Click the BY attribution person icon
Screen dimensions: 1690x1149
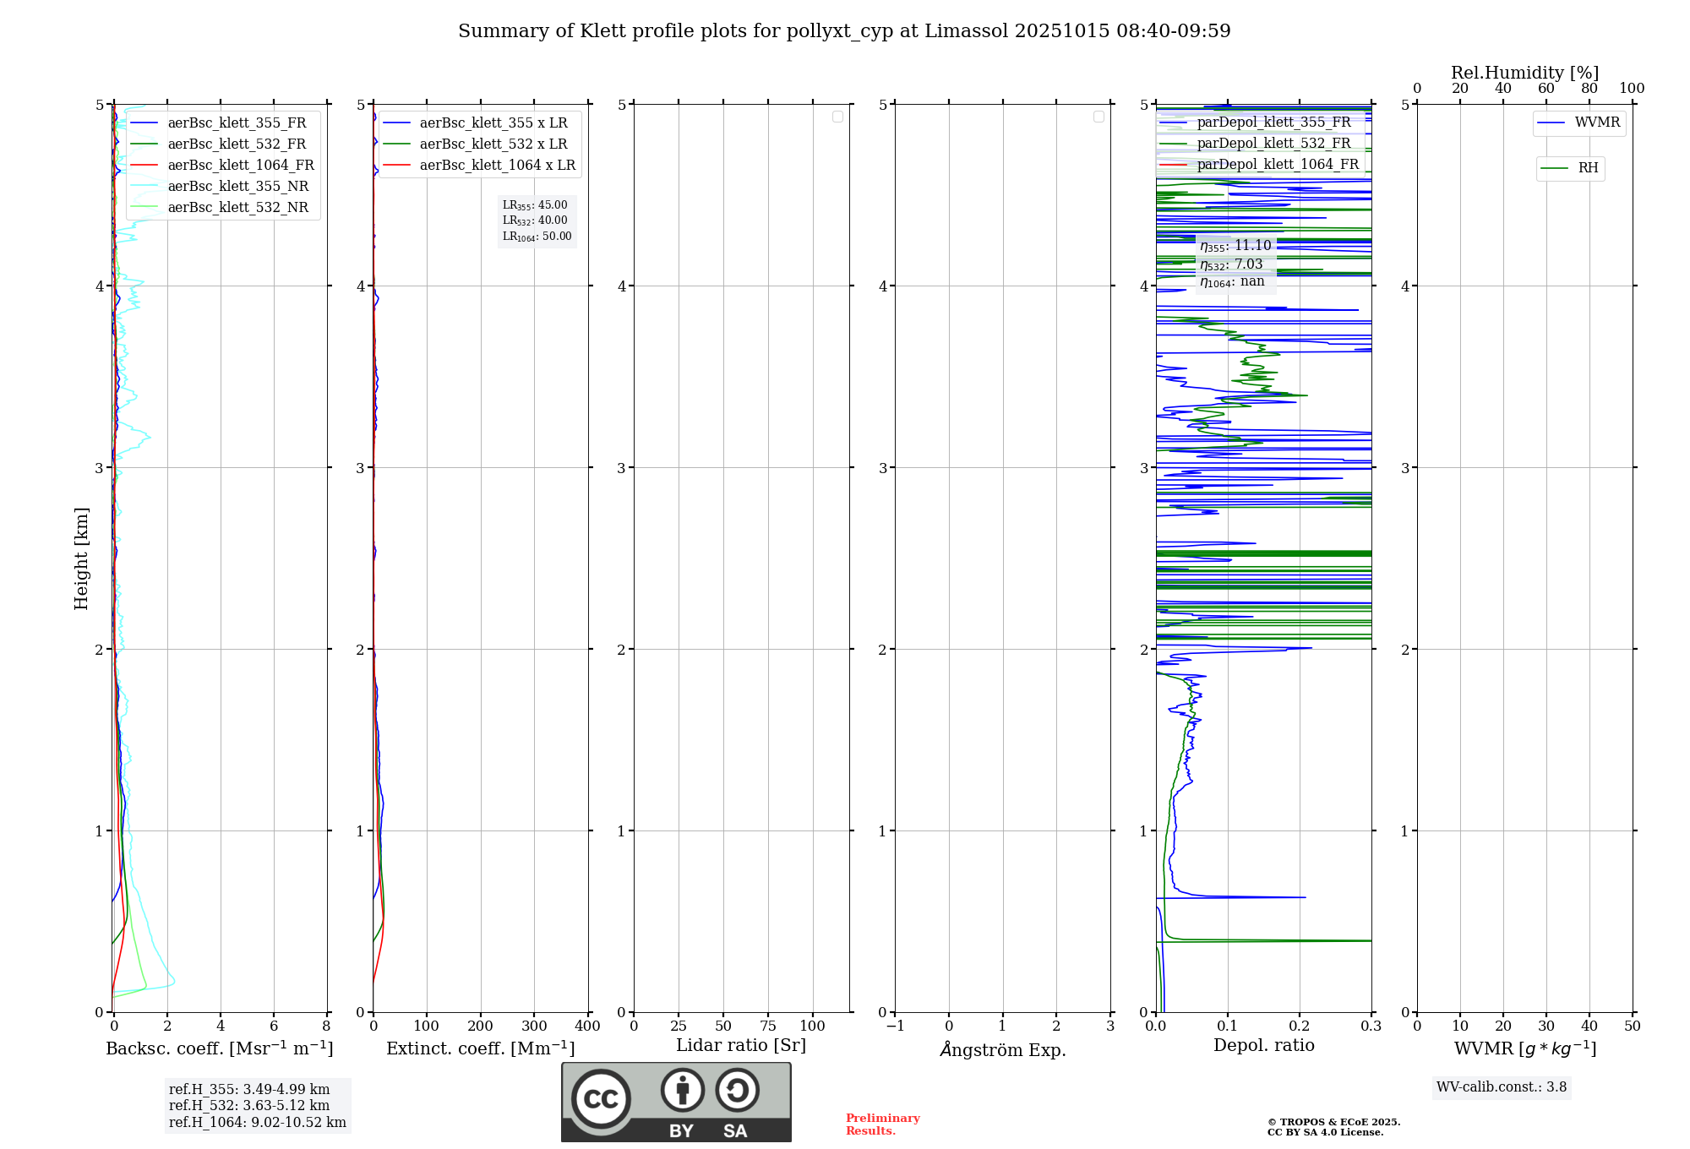coord(682,1090)
